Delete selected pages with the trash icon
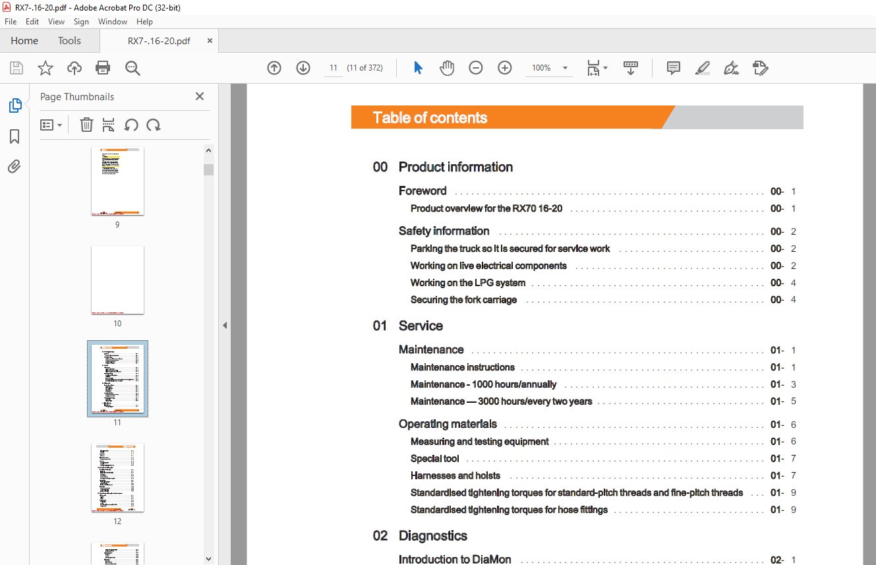Screen dimensions: 876x565 point(86,125)
